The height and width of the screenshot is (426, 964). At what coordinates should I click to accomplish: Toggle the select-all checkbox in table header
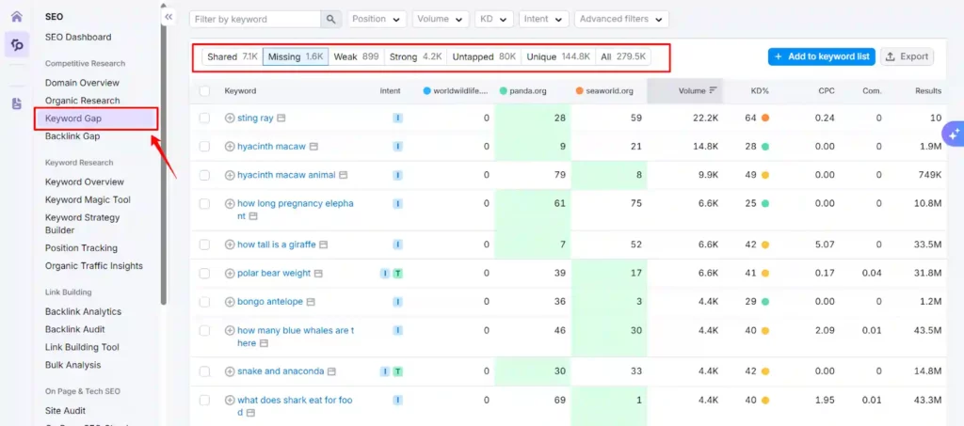[204, 91]
